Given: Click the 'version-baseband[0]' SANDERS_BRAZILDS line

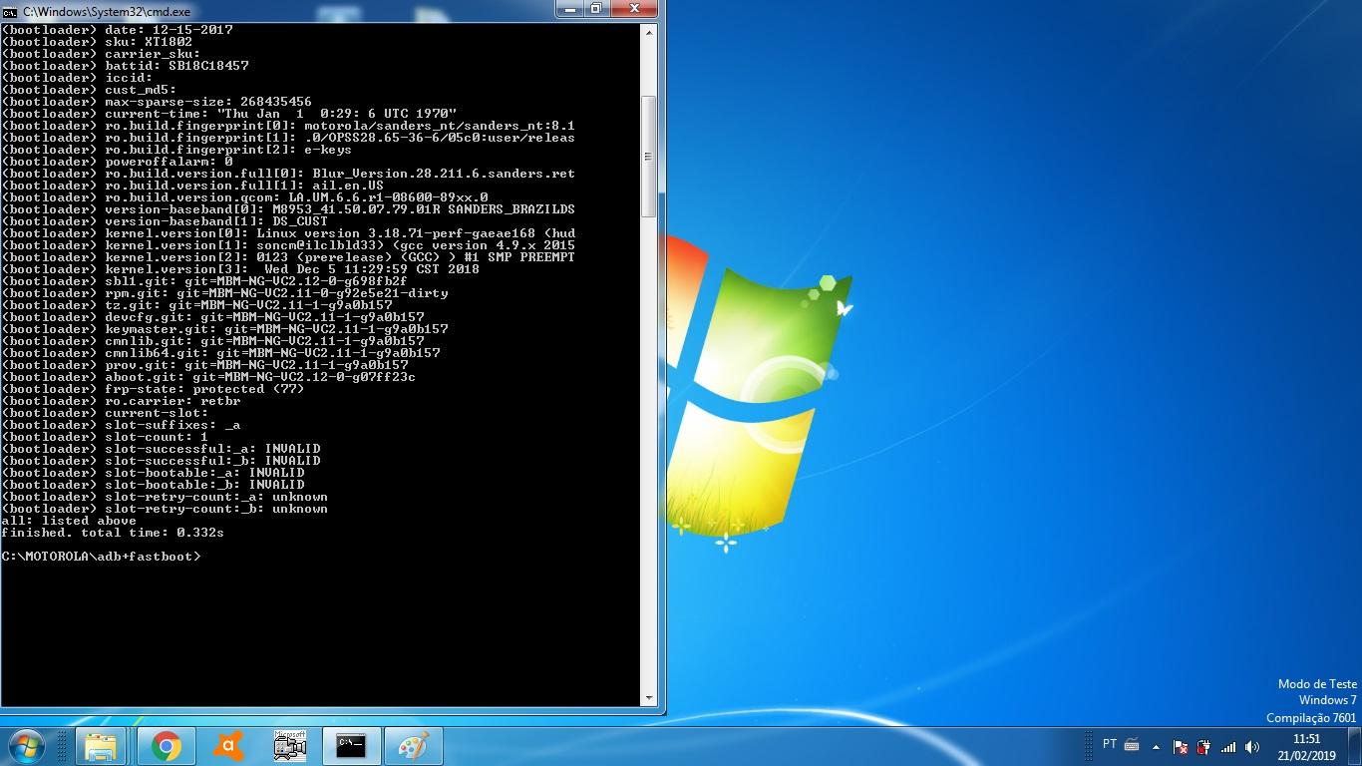Looking at the screenshot, I should (x=288, y=209).
